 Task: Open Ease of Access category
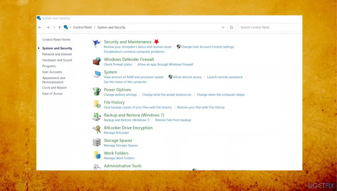pyautogui.click(x=53, y=93)
